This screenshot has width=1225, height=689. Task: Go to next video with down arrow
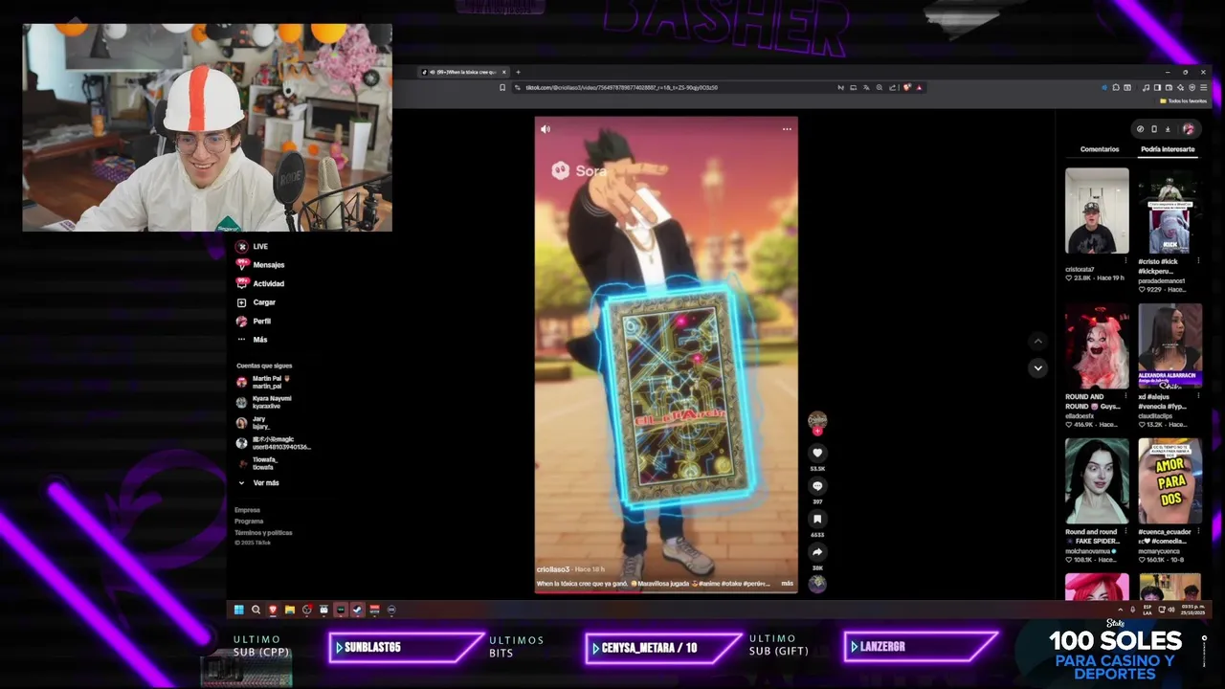coord(1038,367)
